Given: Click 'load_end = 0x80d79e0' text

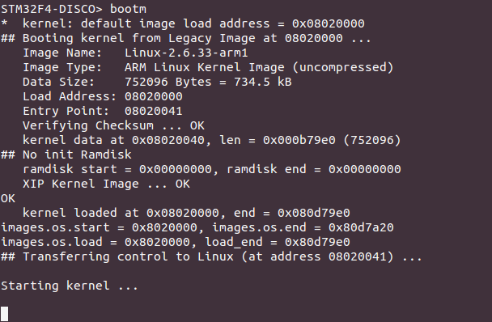Looking at the screenshot, I should coord(278,242).
